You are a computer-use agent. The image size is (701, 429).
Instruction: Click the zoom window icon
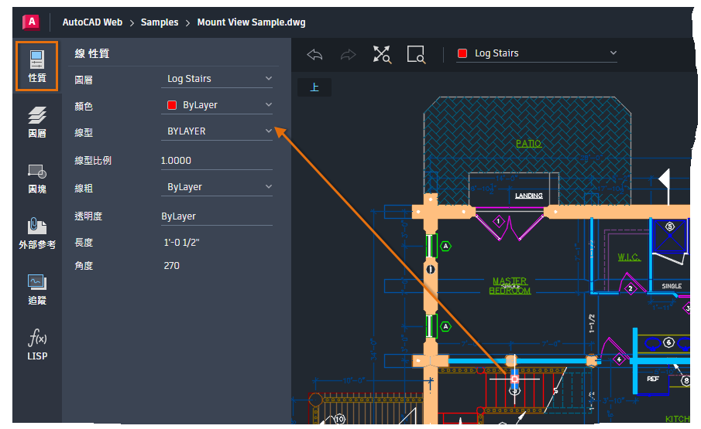click(416, 54)
